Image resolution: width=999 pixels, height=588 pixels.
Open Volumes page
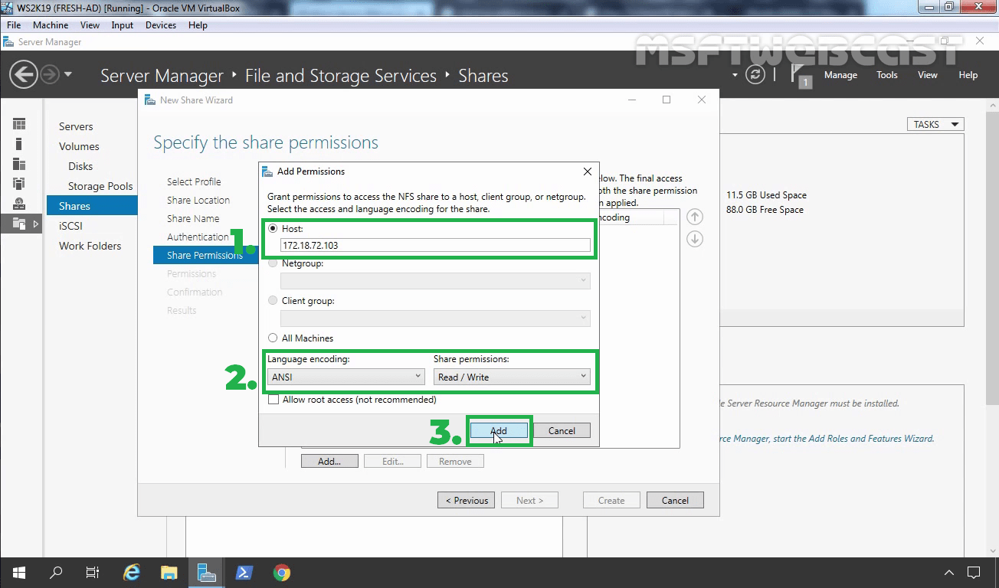[79, 146]
